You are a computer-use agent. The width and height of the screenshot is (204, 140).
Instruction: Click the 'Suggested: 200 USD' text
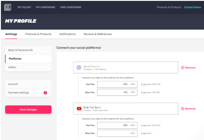(x=151, y=84)
